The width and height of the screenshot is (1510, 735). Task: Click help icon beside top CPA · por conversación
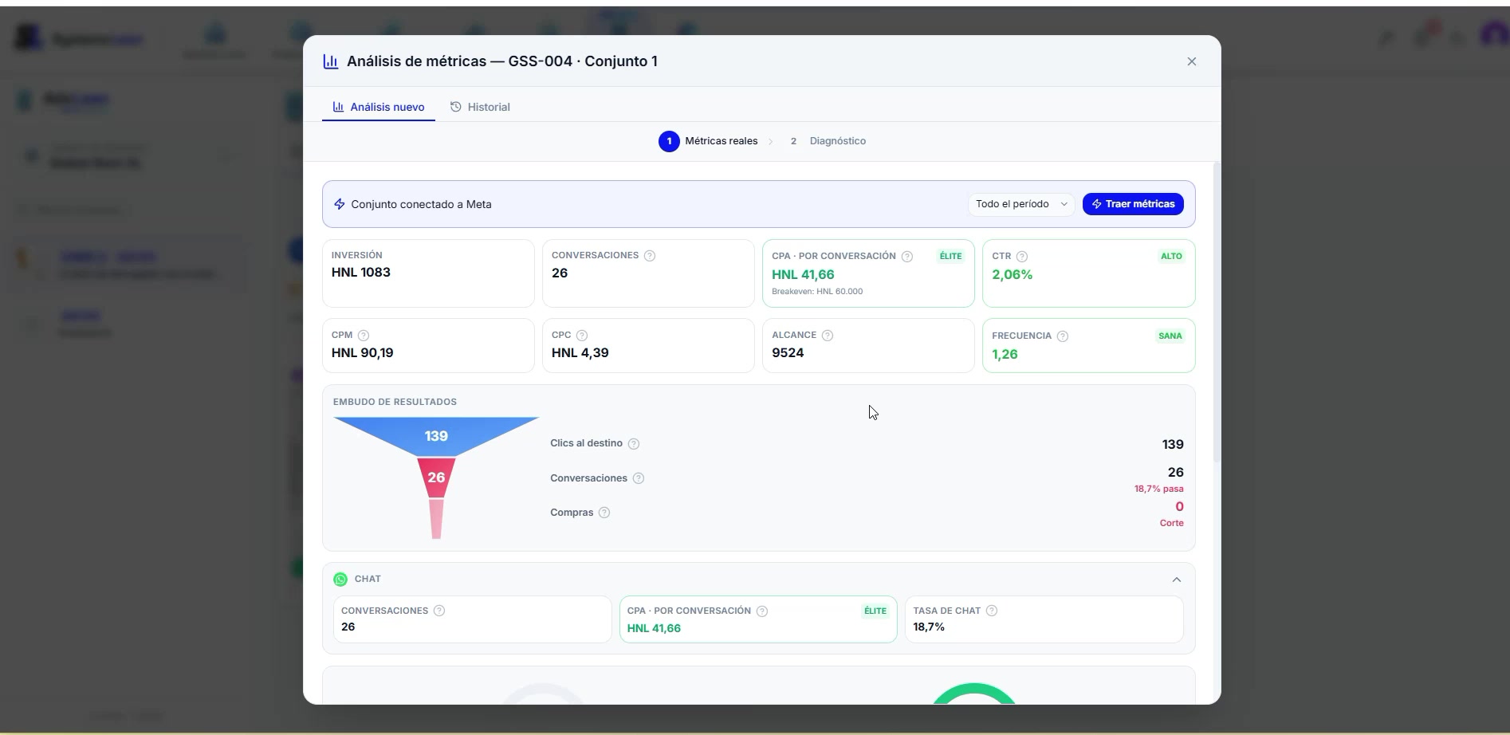[x=906, y=257]
